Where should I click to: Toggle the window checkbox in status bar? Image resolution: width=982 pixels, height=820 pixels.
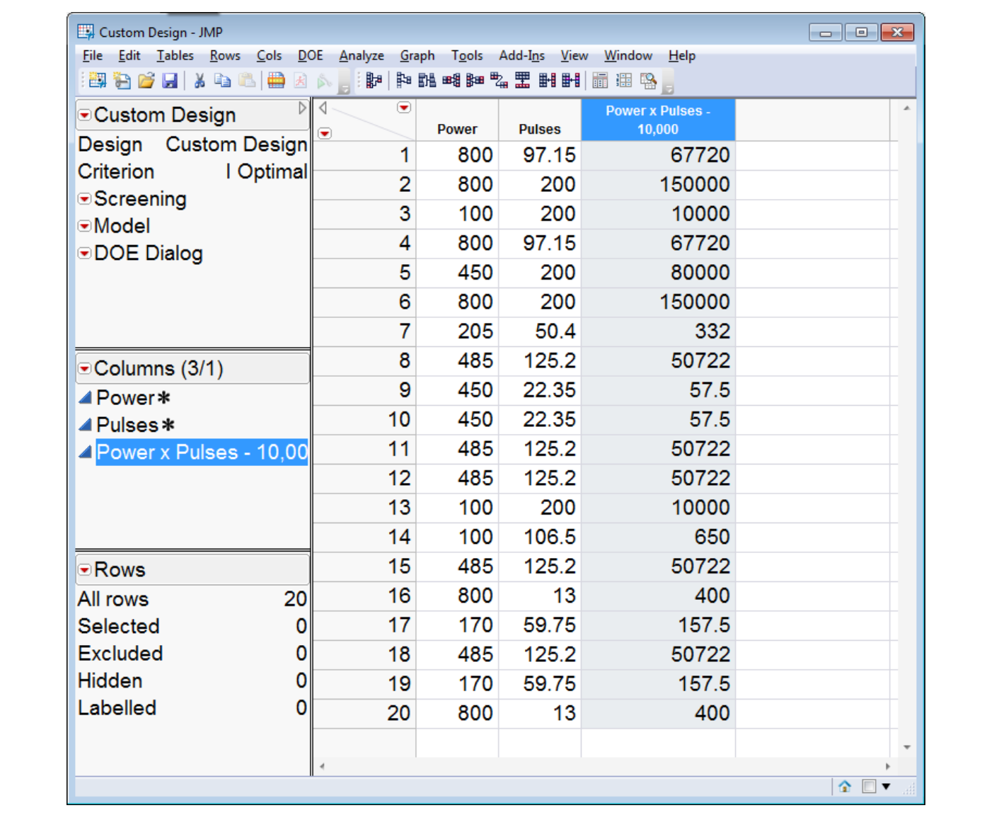pyautogui.click(x=870, y=786)
